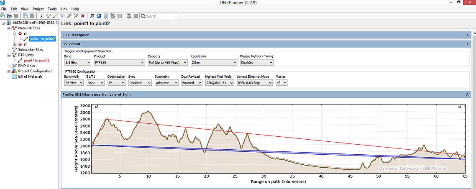Expand the Project Configuration tree node
Screen dimensions: 476x189
click(9, 71)
